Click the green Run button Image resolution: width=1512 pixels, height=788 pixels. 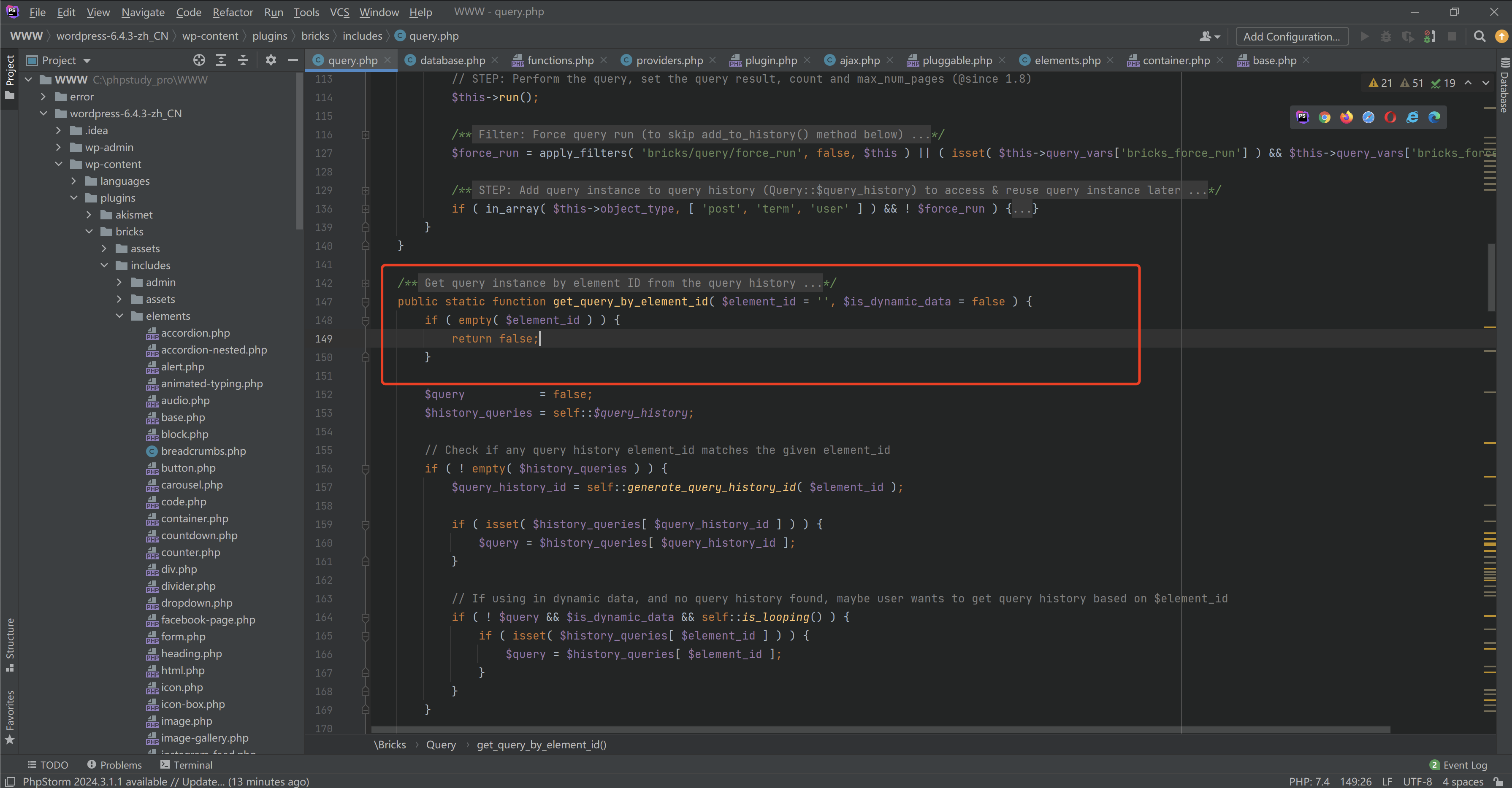pos(1364,36)
